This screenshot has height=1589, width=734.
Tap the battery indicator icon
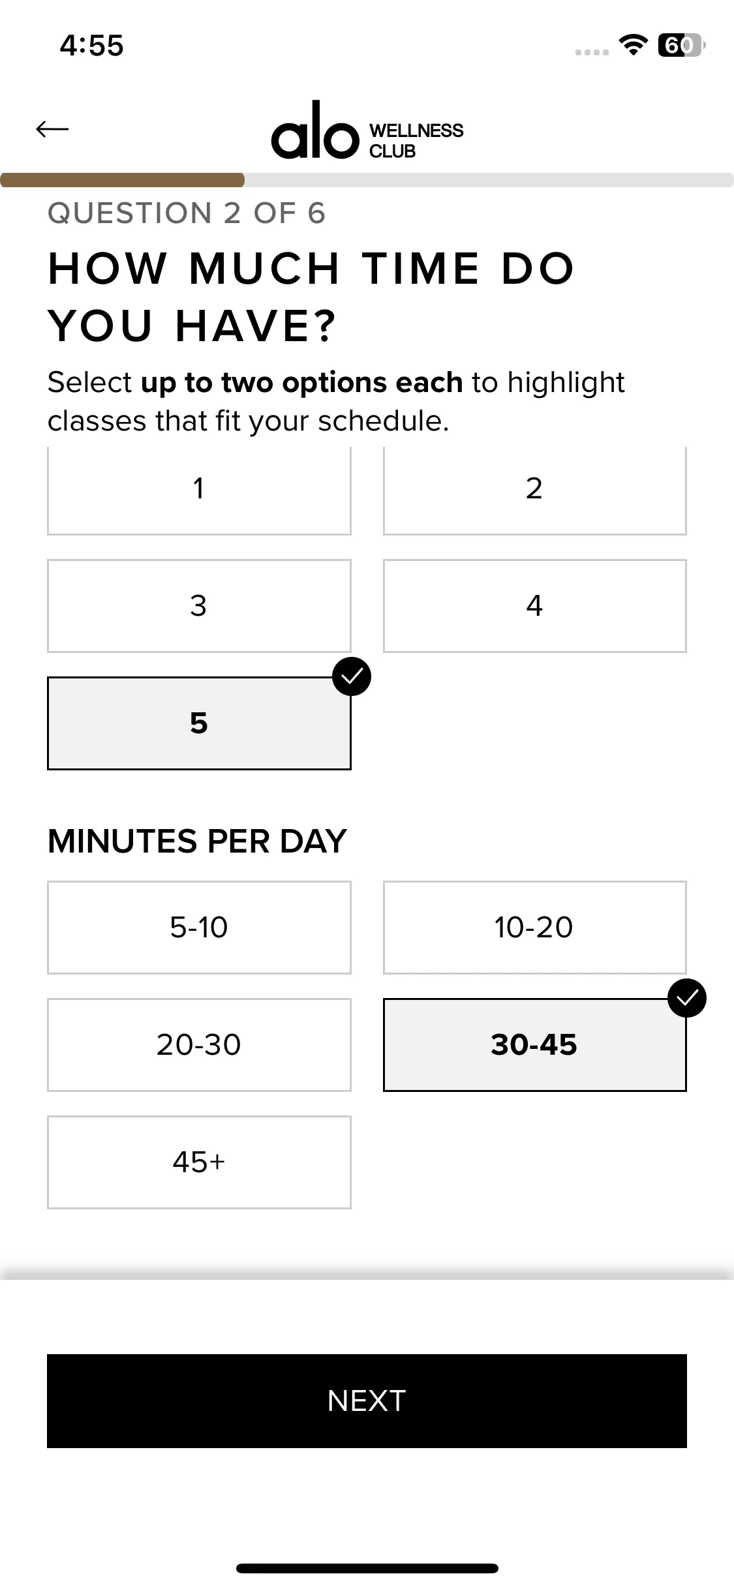point(680,45)
